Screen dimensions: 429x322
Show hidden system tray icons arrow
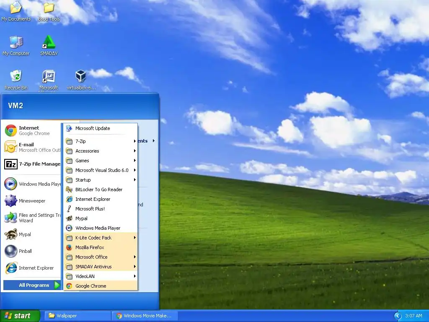point(398,316)
